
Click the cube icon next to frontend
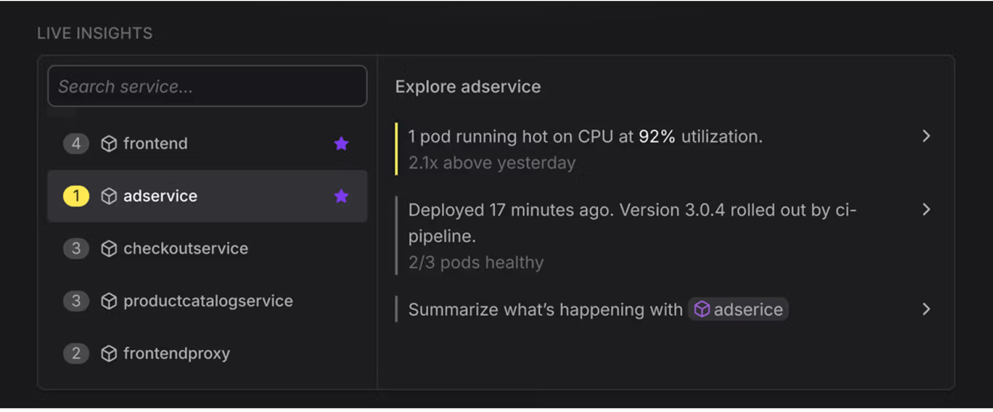(x=109, y=143)
